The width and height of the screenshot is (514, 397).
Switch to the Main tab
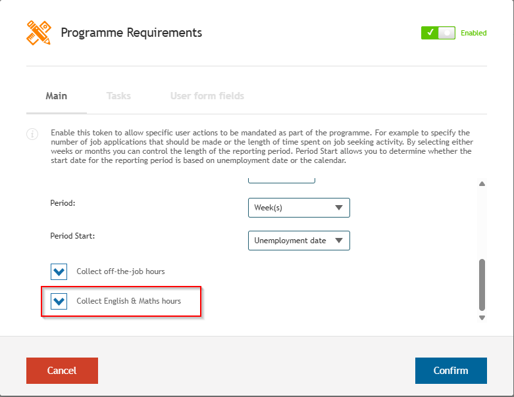(x=57, y=96)
